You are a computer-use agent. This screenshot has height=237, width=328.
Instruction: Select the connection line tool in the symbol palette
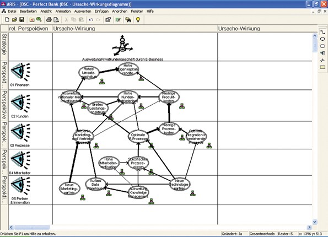322,32
